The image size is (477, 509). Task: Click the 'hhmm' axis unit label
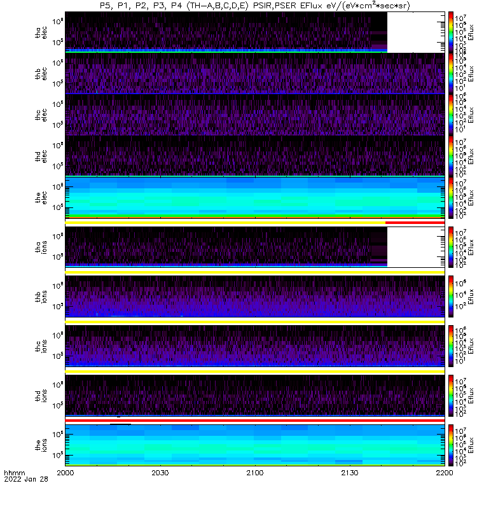[14, 473]
